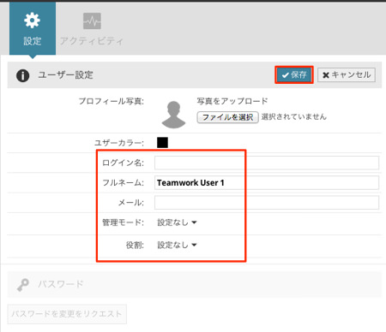This screenshot has width=386, height=332.
Task: Select the 設定 tab
Action: [x=33, y=28]
